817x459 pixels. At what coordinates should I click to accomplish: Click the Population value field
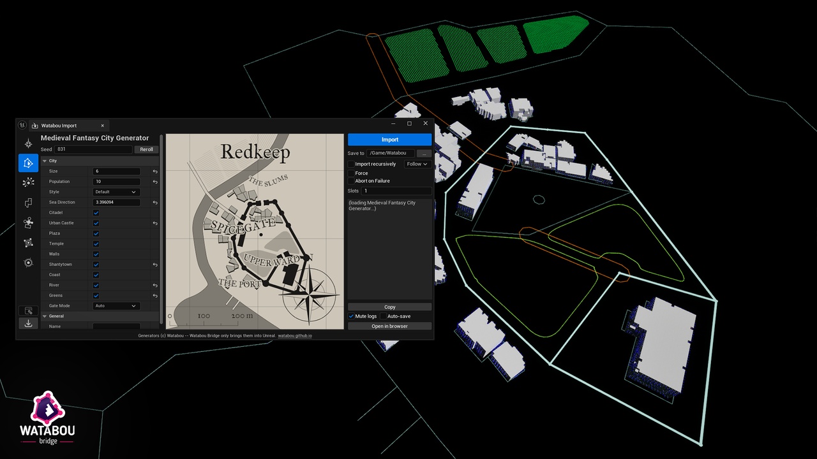[117, 182]
